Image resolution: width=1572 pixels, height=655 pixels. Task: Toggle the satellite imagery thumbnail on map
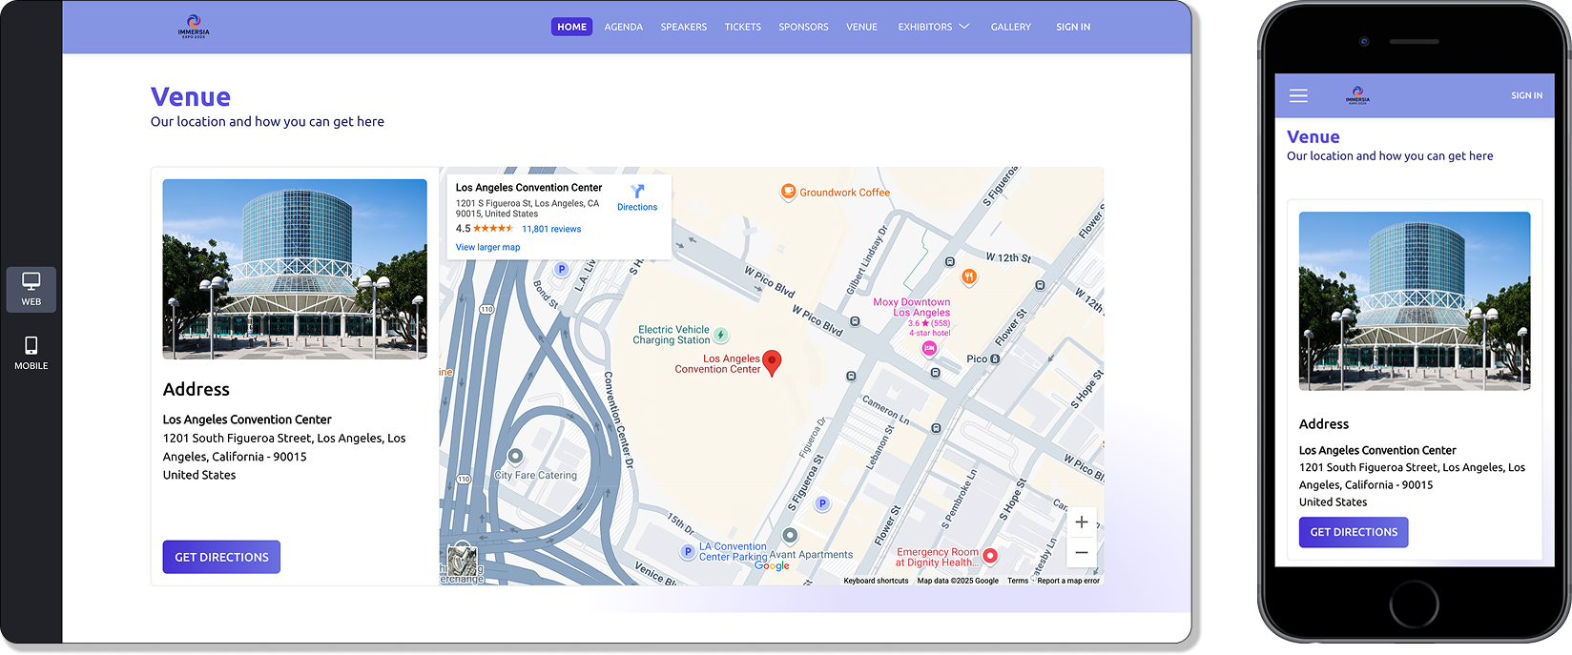pyautogui.click(x=463, y=559)
